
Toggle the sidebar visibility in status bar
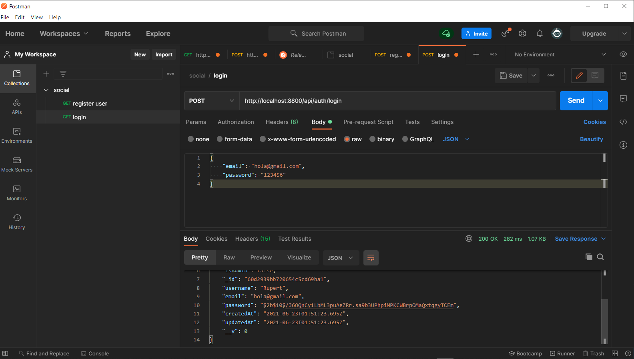coord(5,353)
